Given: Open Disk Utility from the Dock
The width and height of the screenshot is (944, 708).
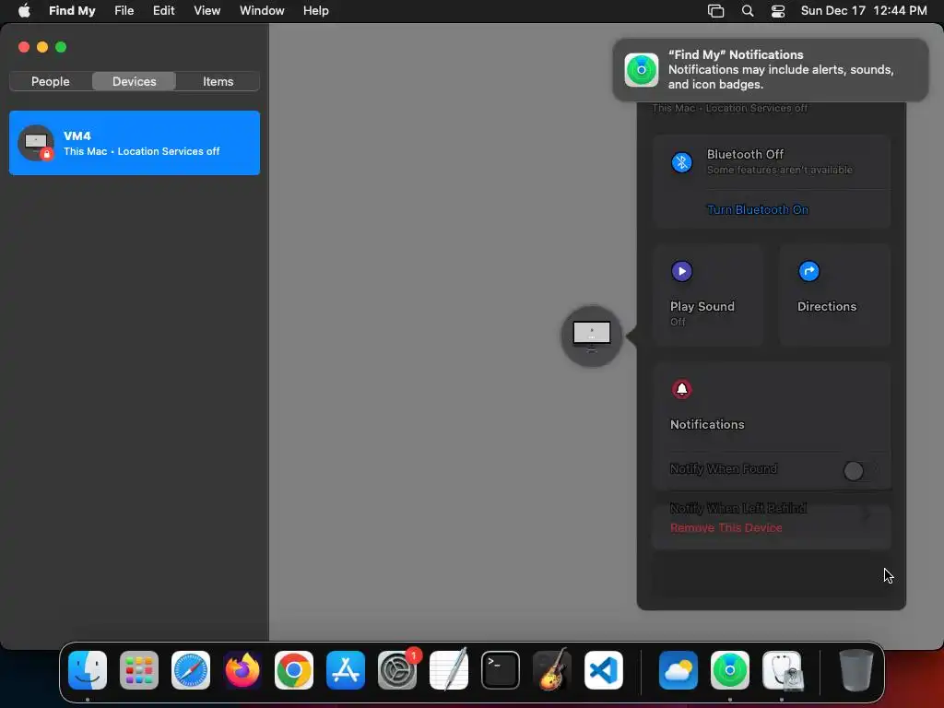Looking at the screenshot, I should click(x=782, y=670).
